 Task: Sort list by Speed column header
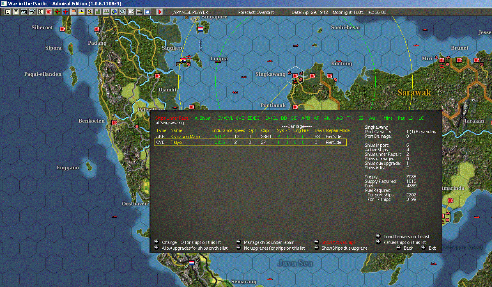pos(239,131)
